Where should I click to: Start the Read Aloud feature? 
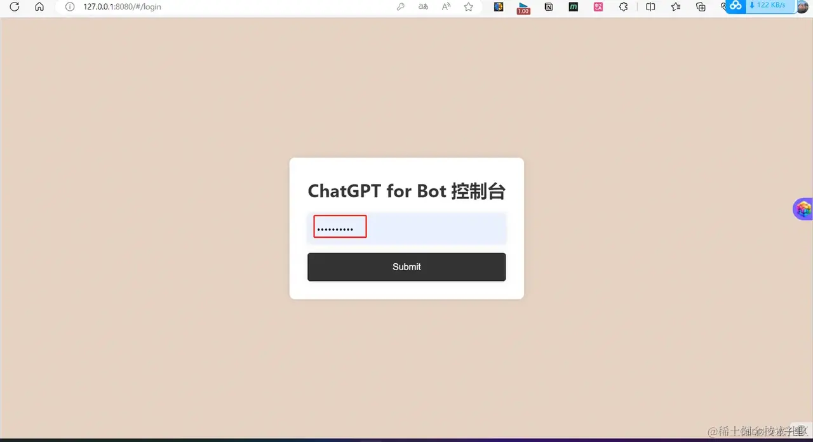point(446,7)
